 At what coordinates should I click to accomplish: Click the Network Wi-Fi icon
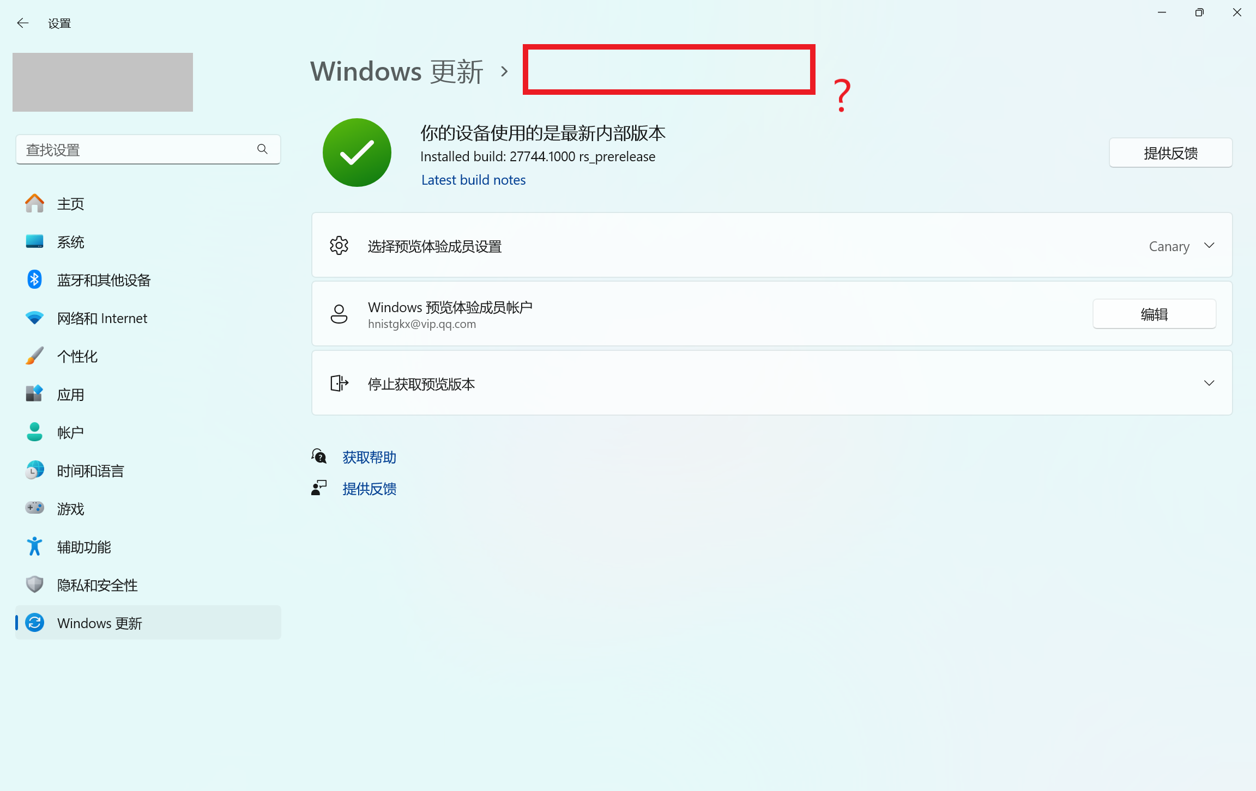[34, 318]
